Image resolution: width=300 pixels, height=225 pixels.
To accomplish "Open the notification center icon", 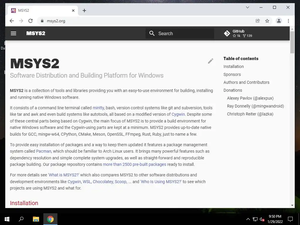I will [x=290, y=219].
